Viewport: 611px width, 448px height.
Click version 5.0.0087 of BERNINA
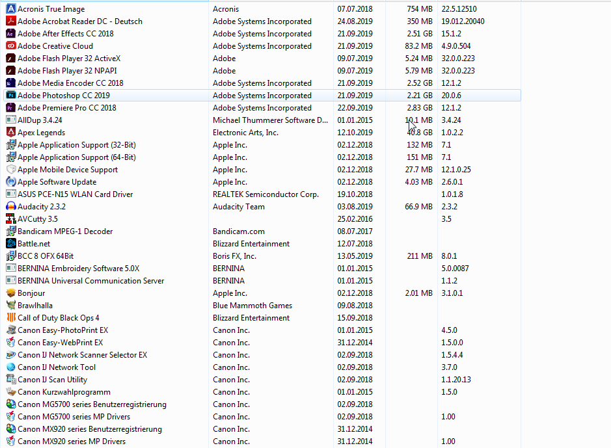click(455, 268)
